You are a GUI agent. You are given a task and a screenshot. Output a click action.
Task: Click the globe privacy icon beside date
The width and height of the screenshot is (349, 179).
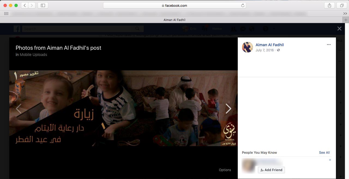pyautogui.click(x=278, y=50)
